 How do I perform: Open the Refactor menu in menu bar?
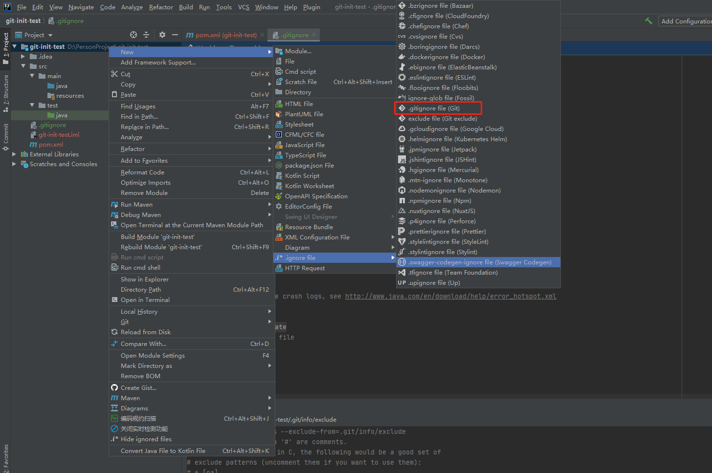click(x=161, y=7)
